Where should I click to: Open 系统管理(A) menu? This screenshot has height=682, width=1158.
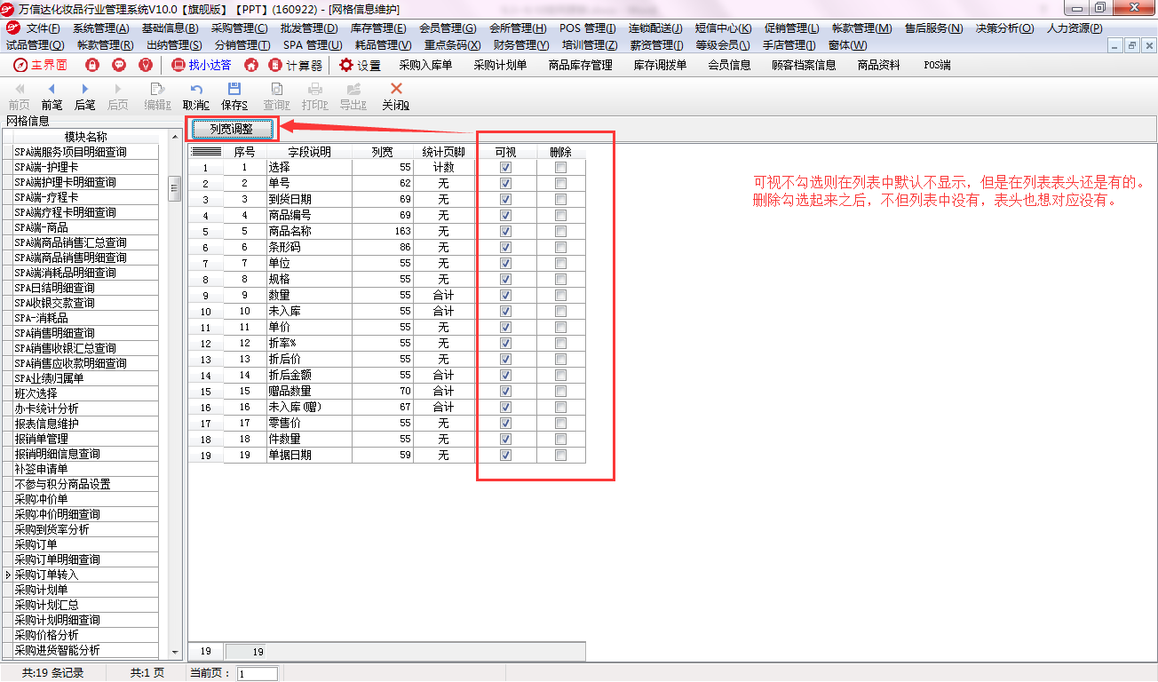[100, 28]
